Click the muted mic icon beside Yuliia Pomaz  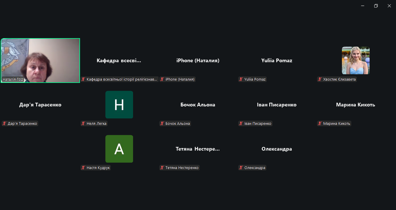tap(241, 79)
